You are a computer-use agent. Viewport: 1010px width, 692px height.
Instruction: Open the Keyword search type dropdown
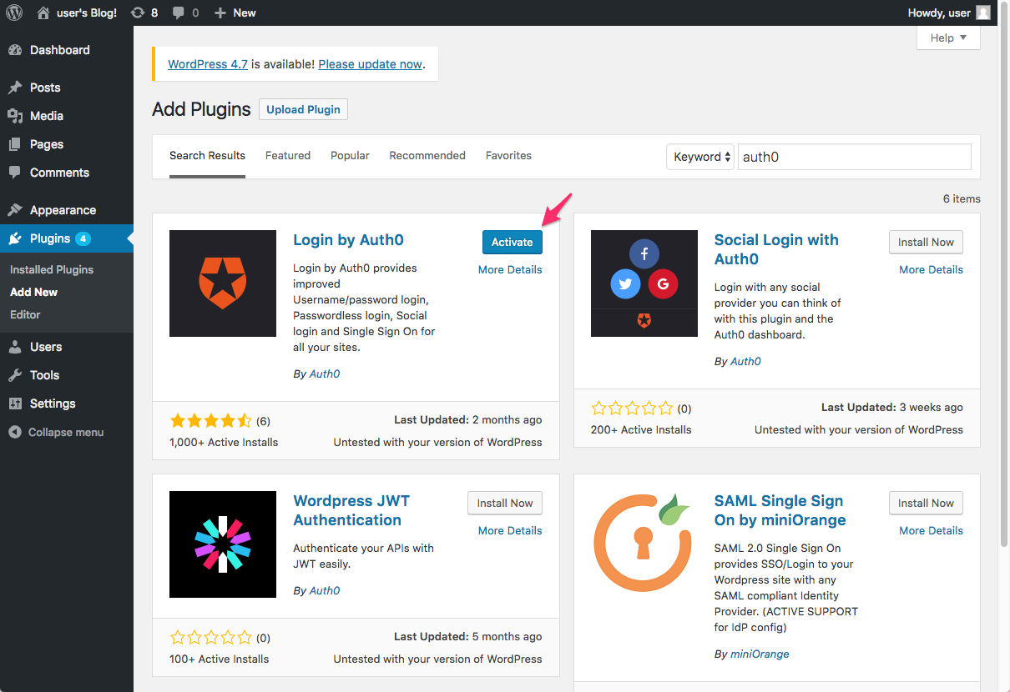click(699, 157)
